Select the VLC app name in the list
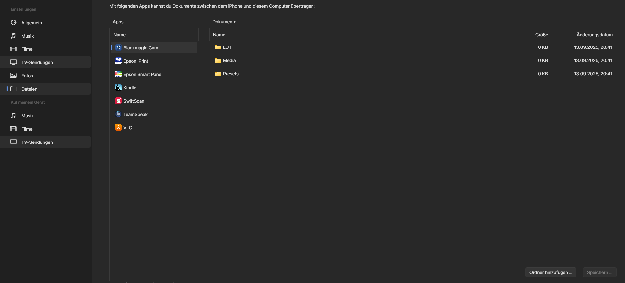The width and height of the screenshot is (625, 283). click(128, 128)
